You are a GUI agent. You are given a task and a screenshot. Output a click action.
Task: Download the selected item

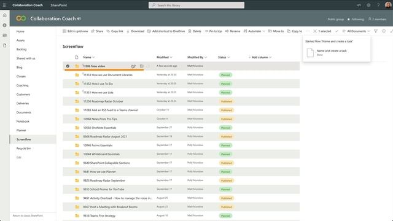[135, 31]
